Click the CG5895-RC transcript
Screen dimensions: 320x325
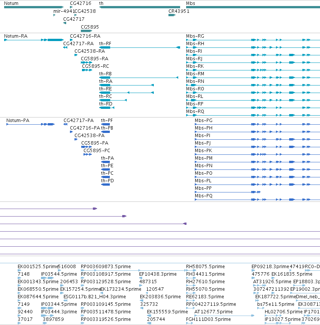click(x=87, y=70)
